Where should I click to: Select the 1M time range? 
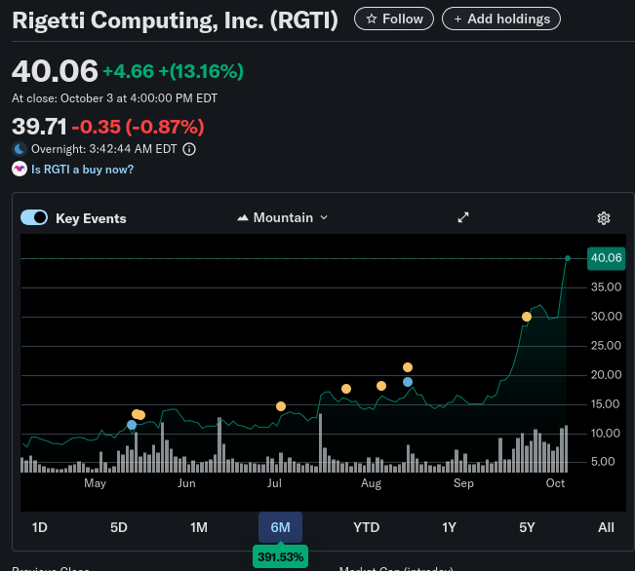pos(199,527)
